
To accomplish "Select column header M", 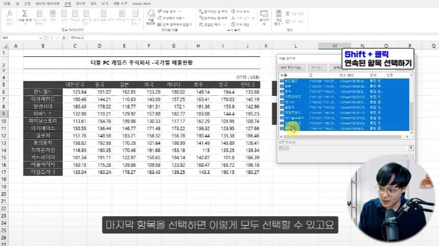I will pyautogui.click(x=335, y=46).
